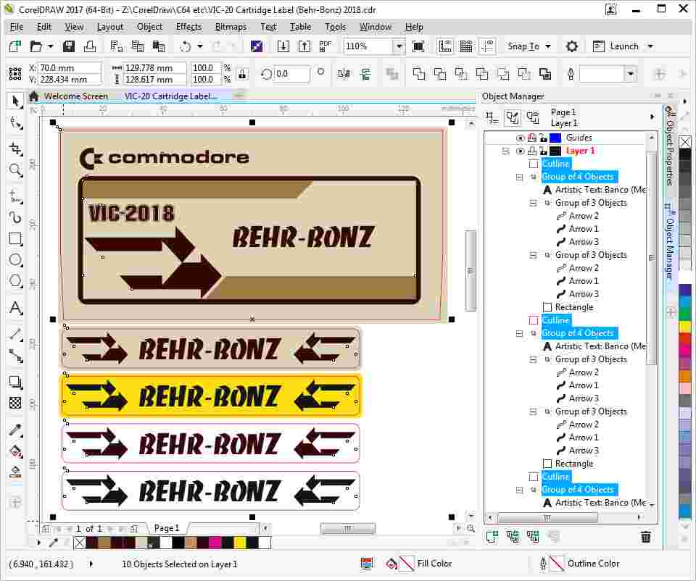Hide Layer 1 using its eye icon
The width and height of the screenshot is (696, 581).
point(521,151)
